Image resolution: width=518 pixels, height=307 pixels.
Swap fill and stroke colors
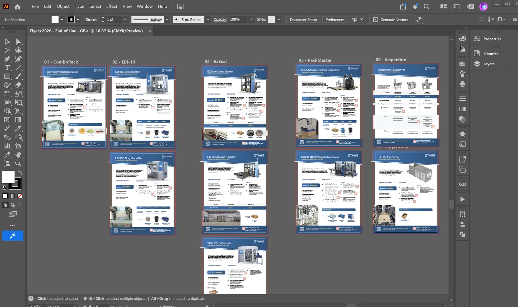click(20, 173)
